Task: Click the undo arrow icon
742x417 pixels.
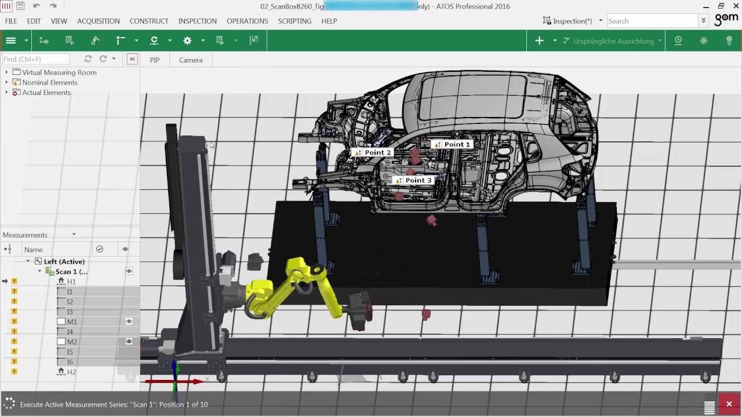Action: coord(37,6)
